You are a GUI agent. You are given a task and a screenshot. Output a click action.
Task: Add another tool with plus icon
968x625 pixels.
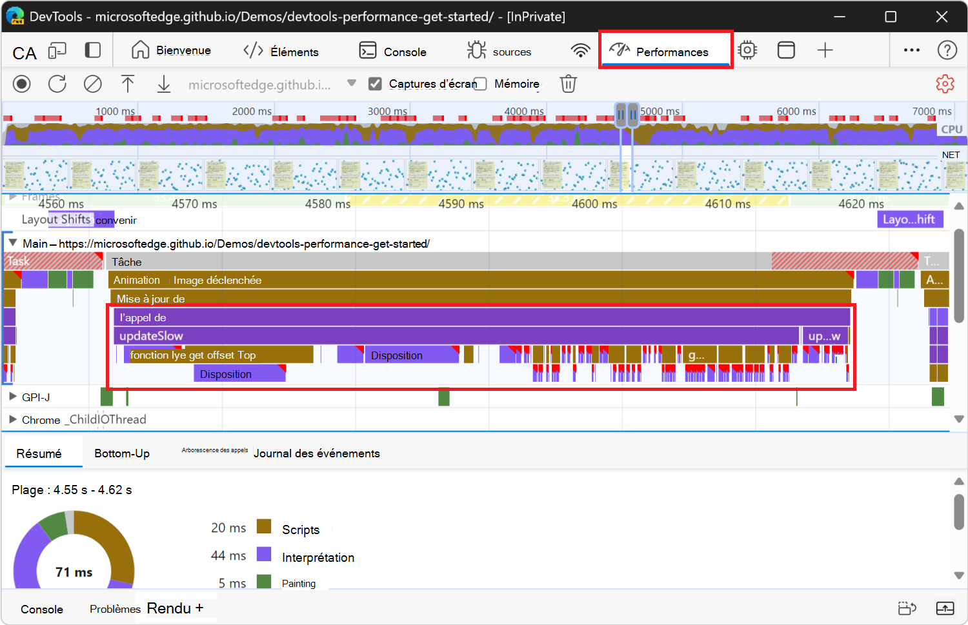[x=825, y=50]
